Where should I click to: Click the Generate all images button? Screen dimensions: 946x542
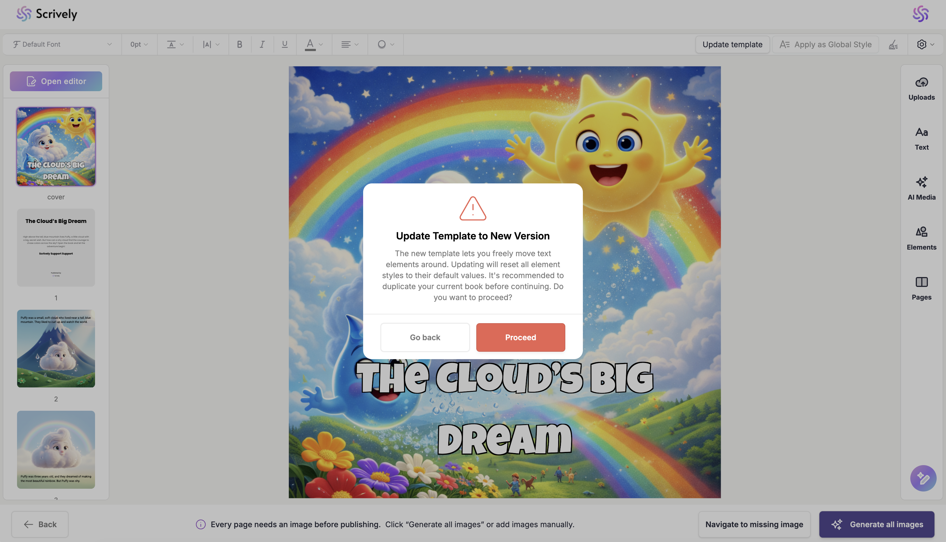(877, 524)
